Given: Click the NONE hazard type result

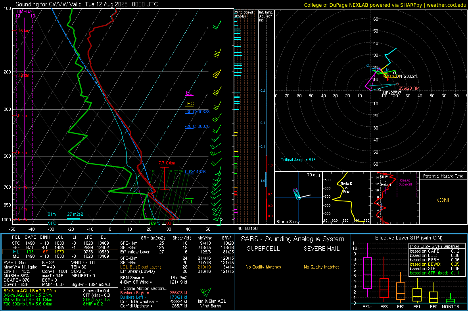Looking at the screenshot, I should coord(443,200).
